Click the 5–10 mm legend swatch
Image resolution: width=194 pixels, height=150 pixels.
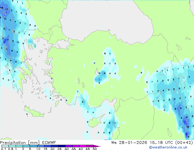[33, 146]
